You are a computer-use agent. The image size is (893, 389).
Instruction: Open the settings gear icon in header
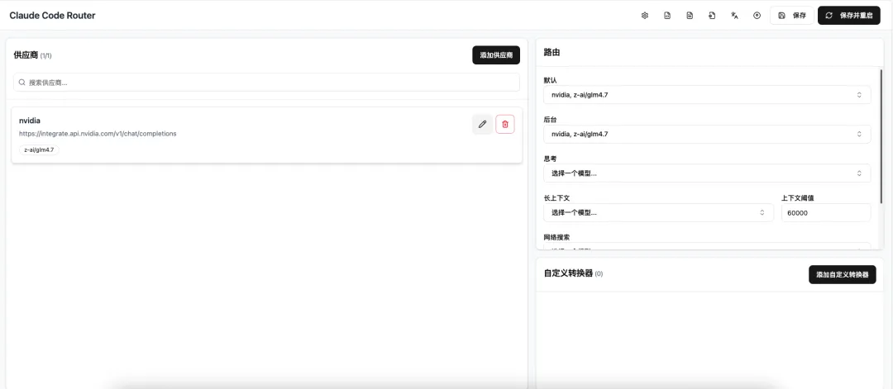(645, 16)
